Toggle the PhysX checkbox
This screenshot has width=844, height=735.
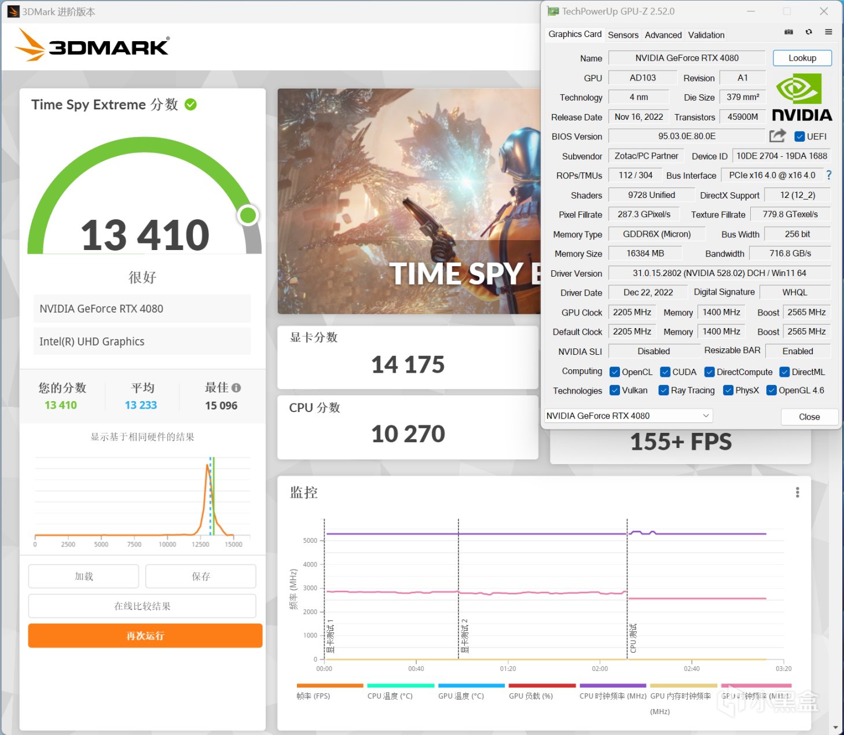728,391
